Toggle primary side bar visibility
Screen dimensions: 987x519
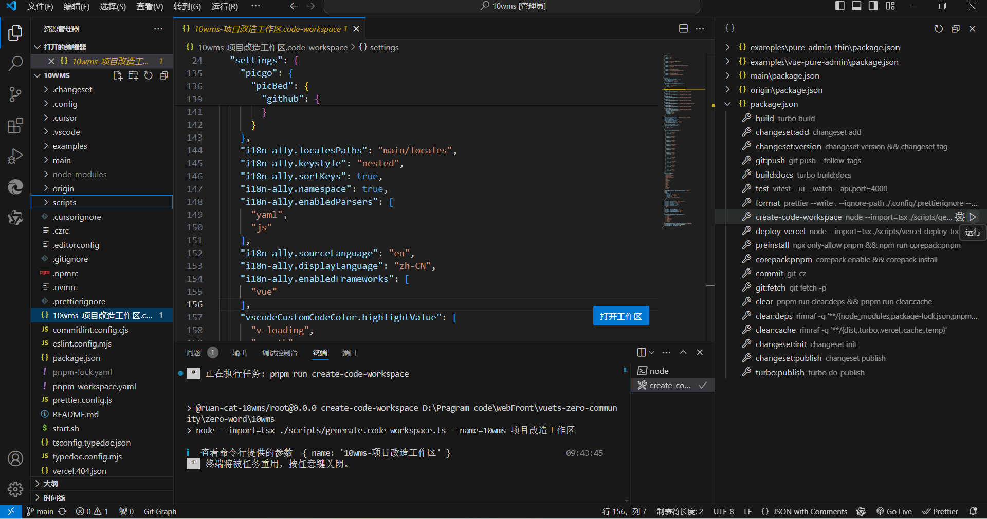(840, 6)
